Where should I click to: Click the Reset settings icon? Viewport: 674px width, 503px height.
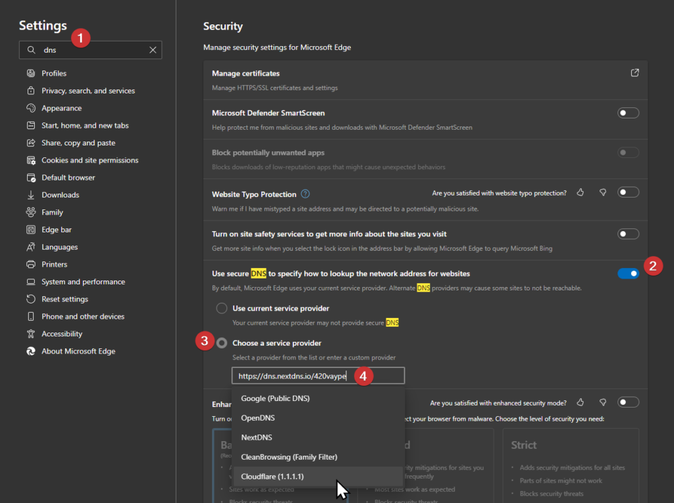[31, 299]
